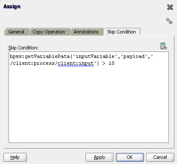Confirm with the OK button
Image resolution: width=177 pixels, height=164 pixels.
click(130, 157)
